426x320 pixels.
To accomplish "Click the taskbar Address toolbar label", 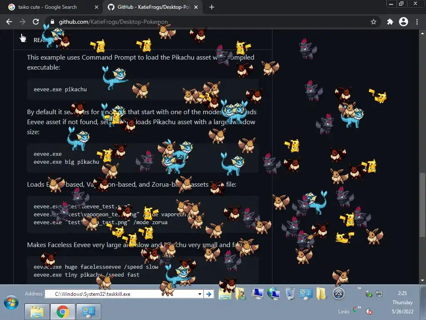I will point(34,294).
